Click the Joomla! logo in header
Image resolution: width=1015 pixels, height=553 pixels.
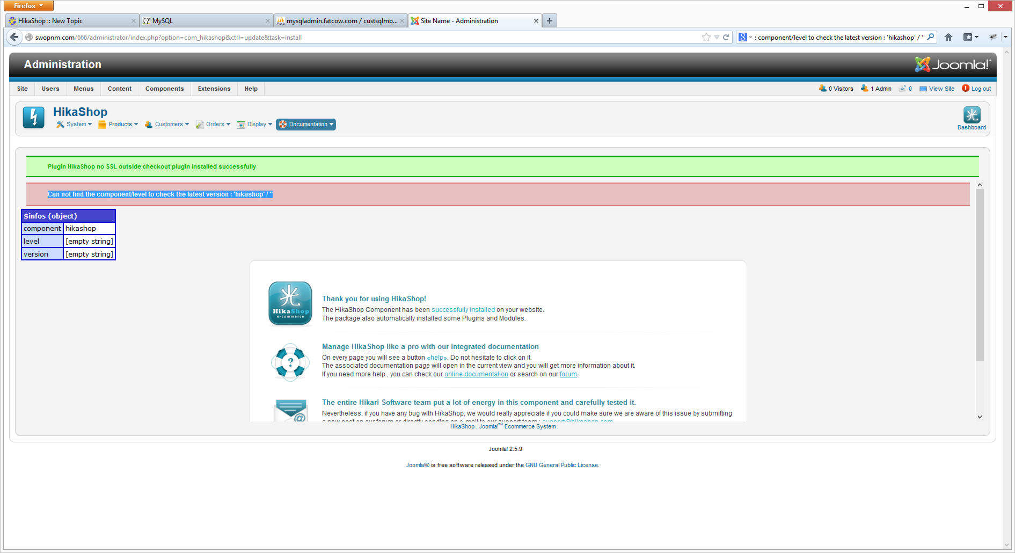click(x=952, y=64)
